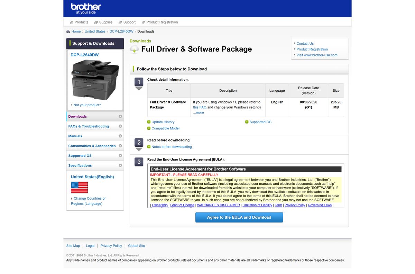Open Site Map footer link
The height and width of the screenshot is (274, 415).
[73, 246]
